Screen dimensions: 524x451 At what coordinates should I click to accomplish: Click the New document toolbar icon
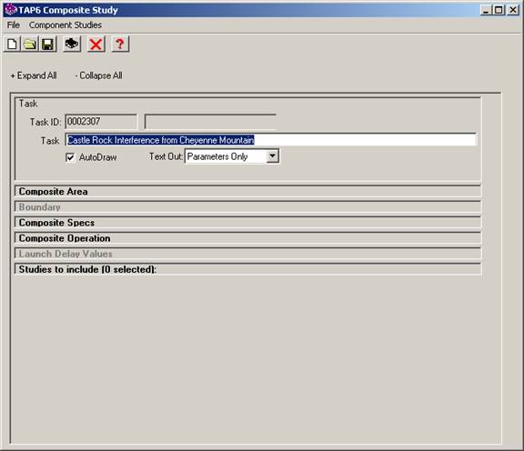click(x=12, y=44)
